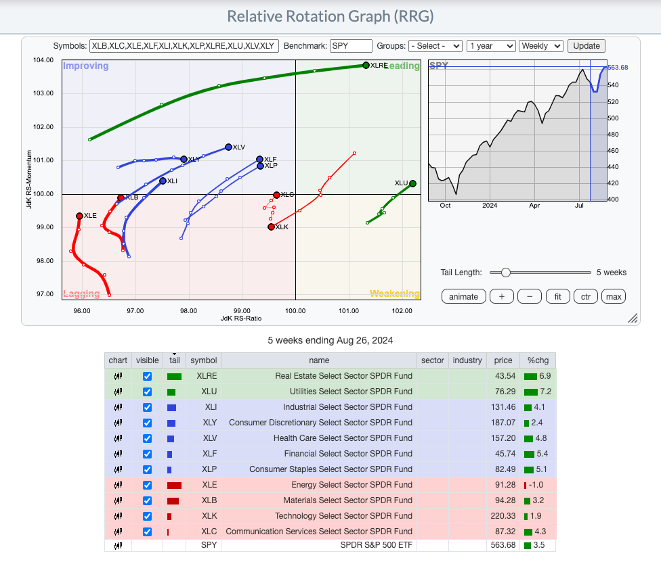Screen dimensions: 661x564
Task: Sort table by visible column
Action: point(147,360)
